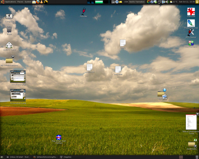The width and height of the screenshot is (199, 159).
Task: Switch to the Artwork/Incoming taskbar window
Action: pos(44,157)
